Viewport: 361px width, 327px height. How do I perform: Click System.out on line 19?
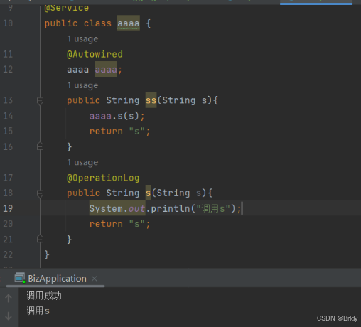click(117, 208)
